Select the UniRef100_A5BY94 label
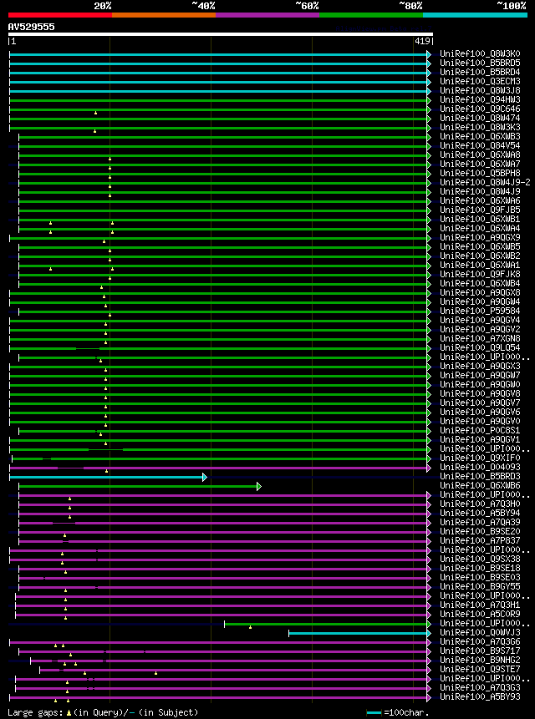 coord(480,513)
